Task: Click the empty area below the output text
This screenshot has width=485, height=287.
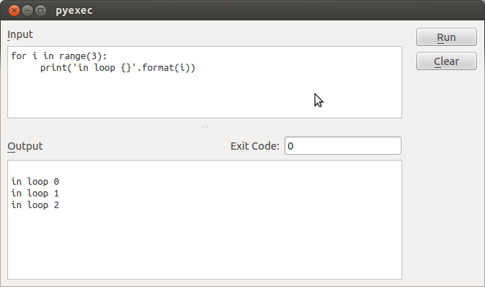Action: tap(205, 244)
